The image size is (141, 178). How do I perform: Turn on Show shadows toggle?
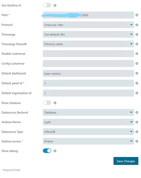(47, 103)
